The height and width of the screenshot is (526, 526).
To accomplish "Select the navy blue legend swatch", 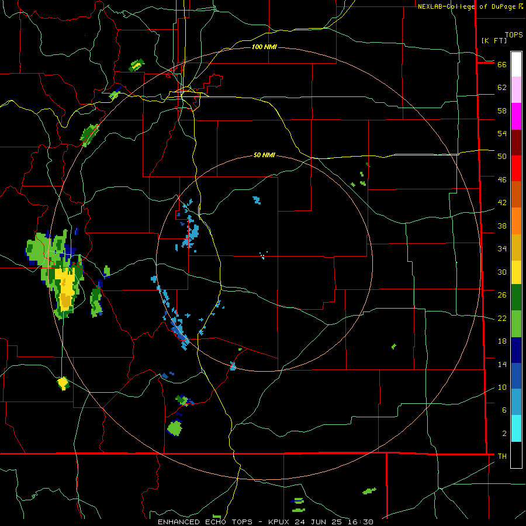I will (x=516, y=350).
